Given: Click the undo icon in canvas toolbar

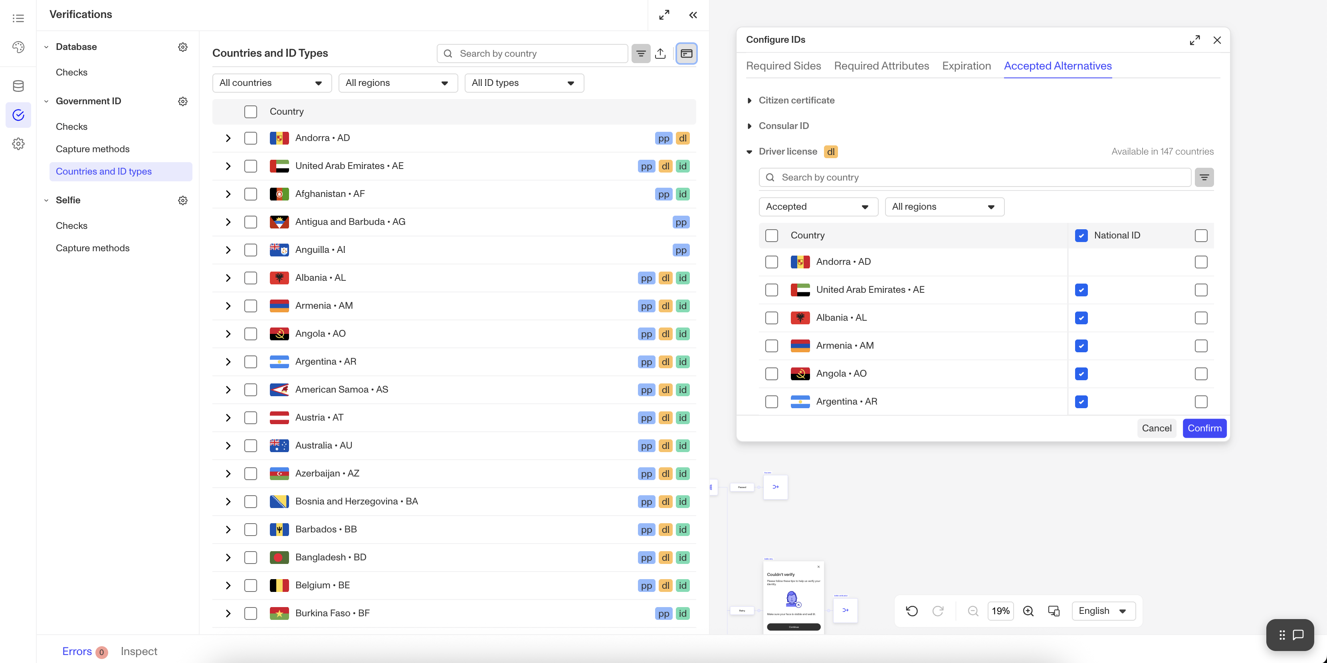Looking at the screenshot, I should click(x=912, y=611).
